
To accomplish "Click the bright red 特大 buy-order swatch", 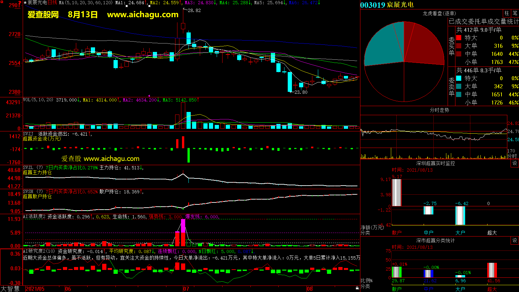I will click(x=459, y=38).
